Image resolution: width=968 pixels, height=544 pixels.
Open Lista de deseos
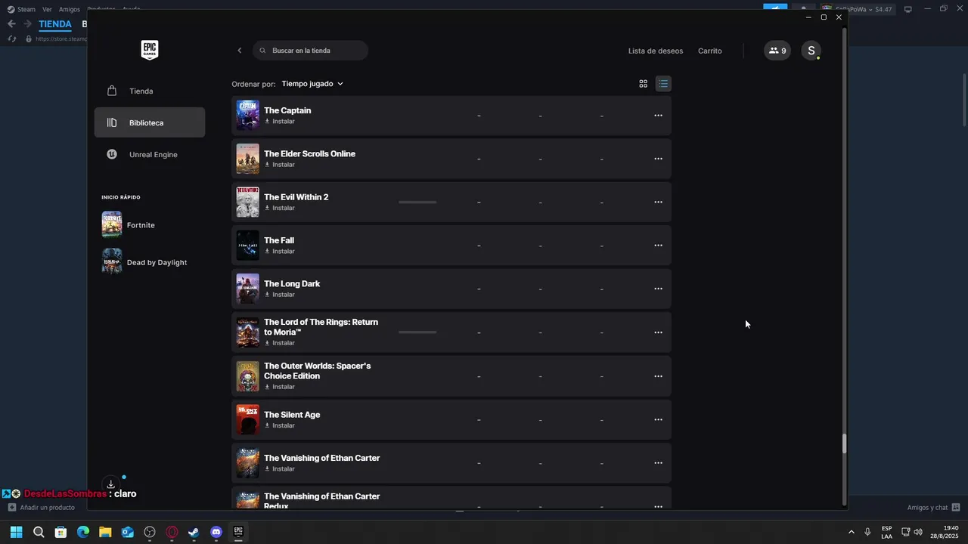click(x=656, y=51)
